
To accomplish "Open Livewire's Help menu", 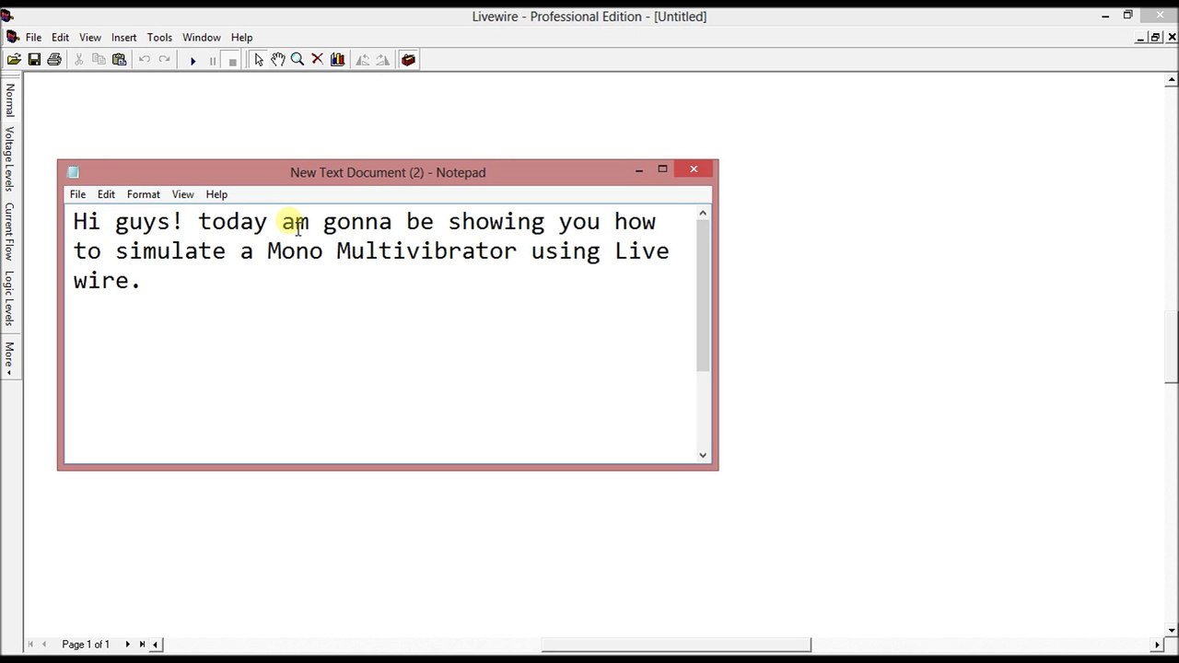I will point(241,38).
